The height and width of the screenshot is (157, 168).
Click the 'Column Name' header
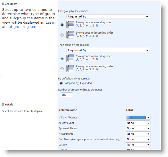tap(68, 110)
